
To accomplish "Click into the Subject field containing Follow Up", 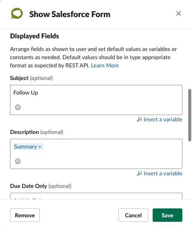I will 96,100.
